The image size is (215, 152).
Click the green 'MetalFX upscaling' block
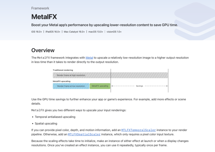point(100,86)
